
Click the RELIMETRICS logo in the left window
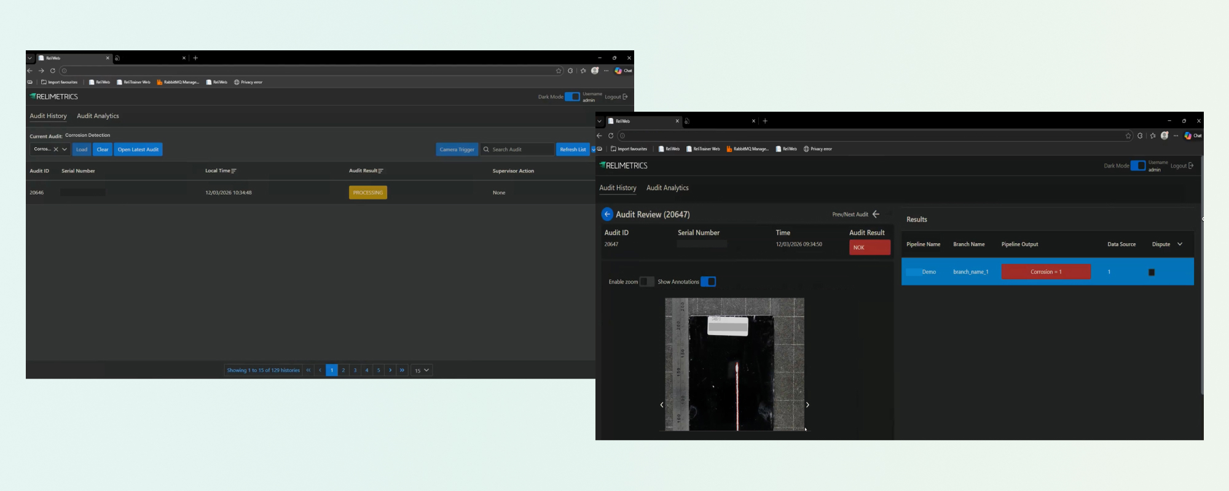pyautogui.click(x=54, y=97)
